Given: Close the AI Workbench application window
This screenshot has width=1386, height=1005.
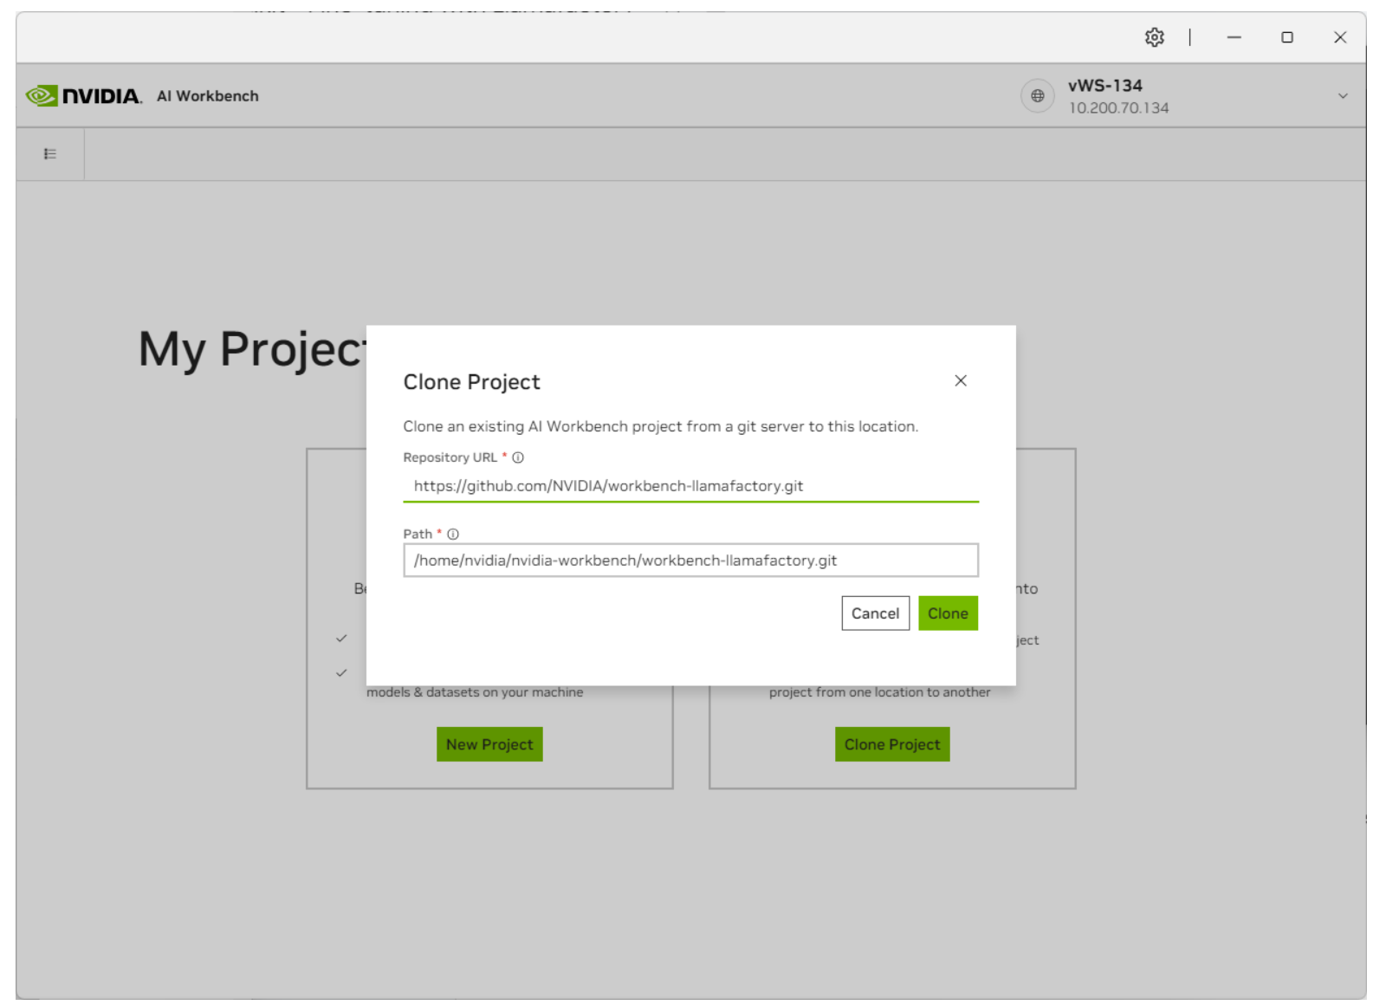Looking at the screenshot, I should pos(1340,37).
